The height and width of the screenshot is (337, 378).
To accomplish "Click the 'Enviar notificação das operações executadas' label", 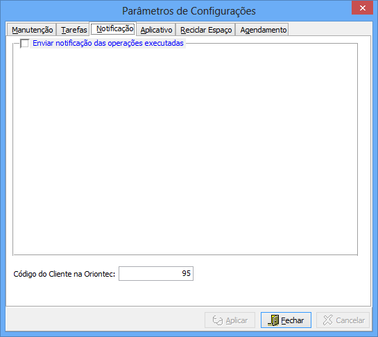I will pyautogui.click(x=108, y=43).
